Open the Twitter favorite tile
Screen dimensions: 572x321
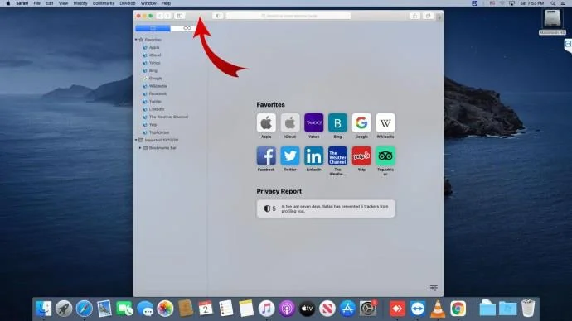pos(290,156)
